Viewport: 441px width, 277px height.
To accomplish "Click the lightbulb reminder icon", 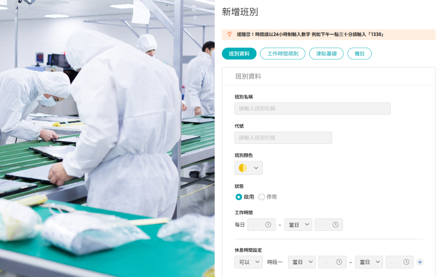I will coord(229,34).
